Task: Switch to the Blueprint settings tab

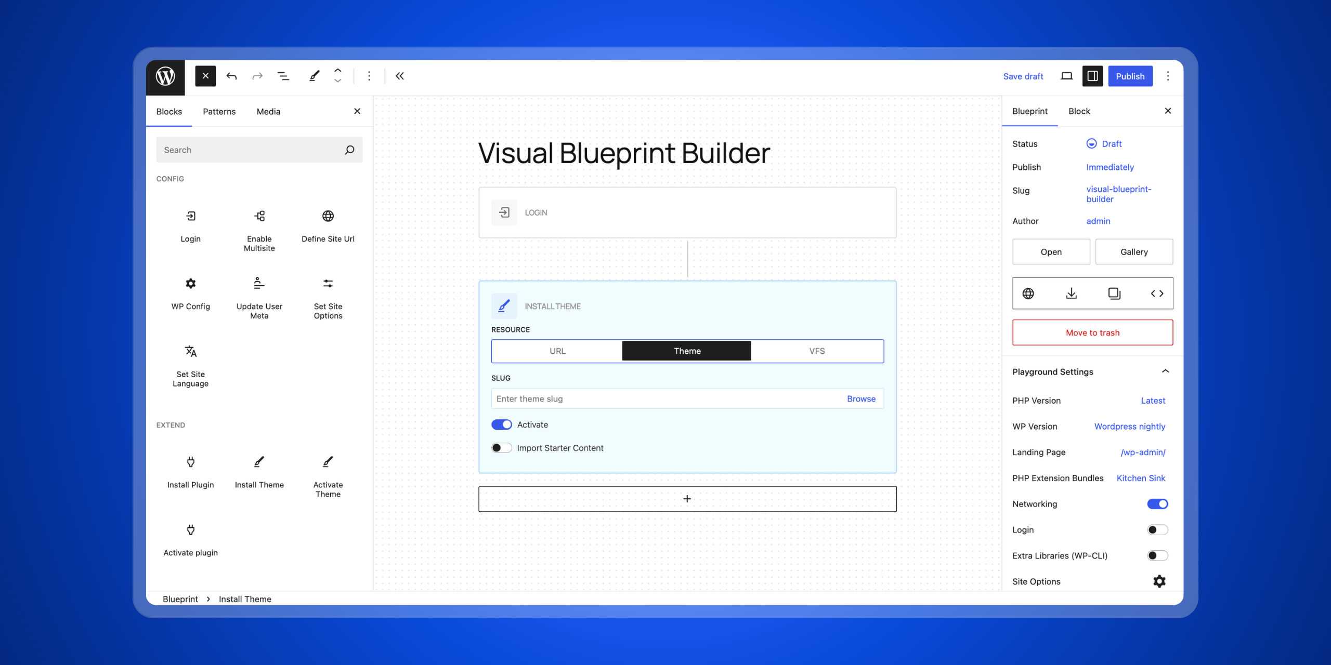Action: point(1029,111)
